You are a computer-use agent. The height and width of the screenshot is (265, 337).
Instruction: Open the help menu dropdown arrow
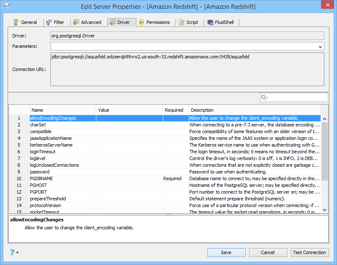click(x=17, y=252)
